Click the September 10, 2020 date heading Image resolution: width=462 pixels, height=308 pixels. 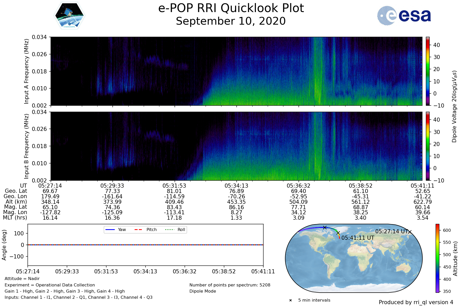click(231, 21)
